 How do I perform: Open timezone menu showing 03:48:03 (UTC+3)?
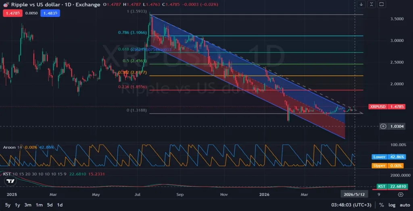pyautogui.click(x=351, y=205)
